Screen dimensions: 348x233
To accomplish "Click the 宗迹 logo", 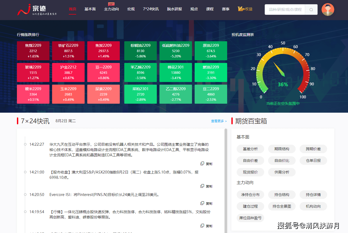I will pyautogui.click(x=37, y=10).
